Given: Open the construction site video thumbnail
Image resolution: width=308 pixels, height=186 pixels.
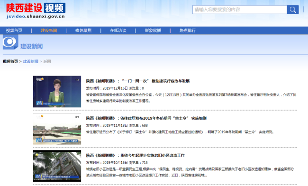Looking at the screenshot, I should pyautogui.click(x=57, y=129).
